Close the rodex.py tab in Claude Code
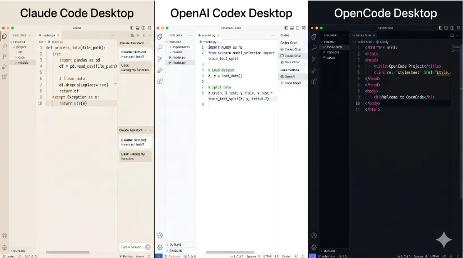Viewport: 463px width, 258px height. point(58,35)
